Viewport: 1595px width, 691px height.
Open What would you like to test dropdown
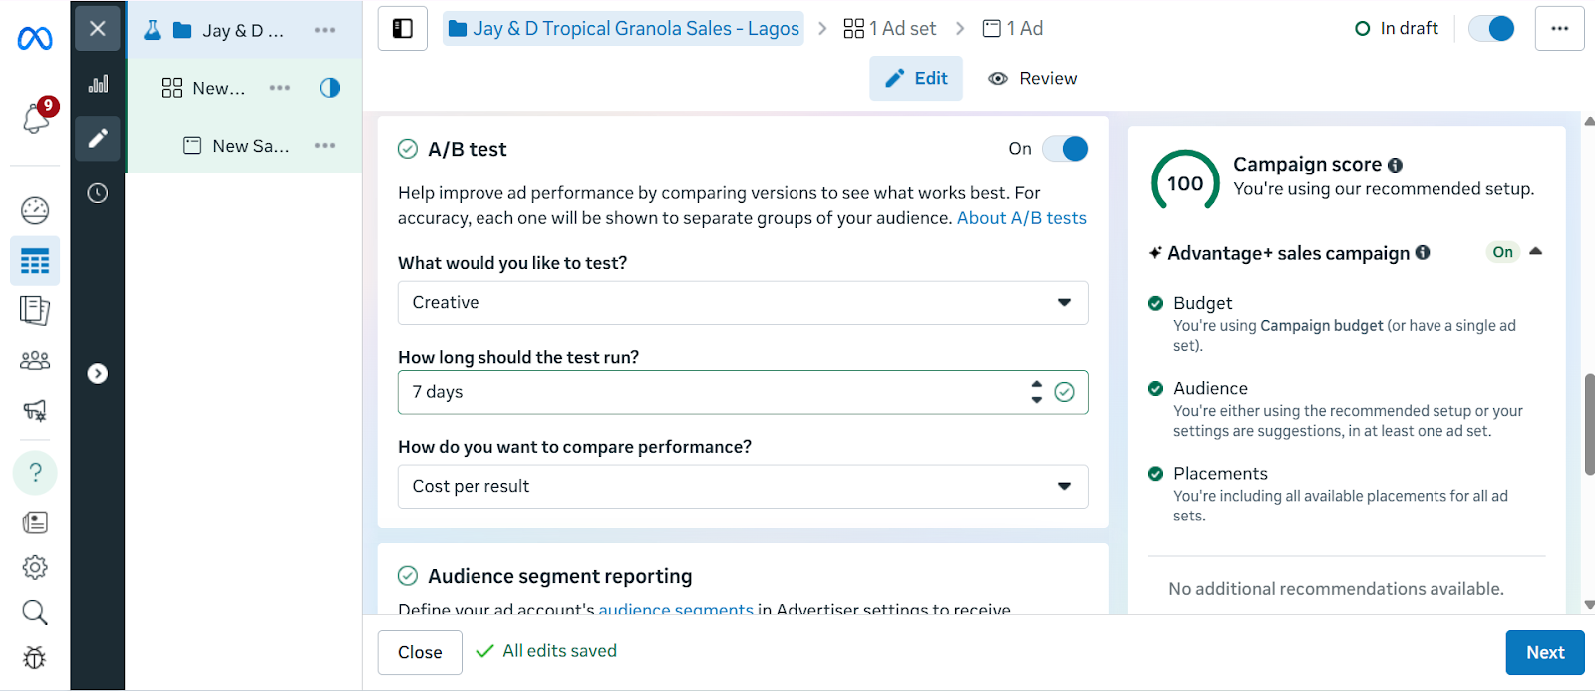coord(743,303)
